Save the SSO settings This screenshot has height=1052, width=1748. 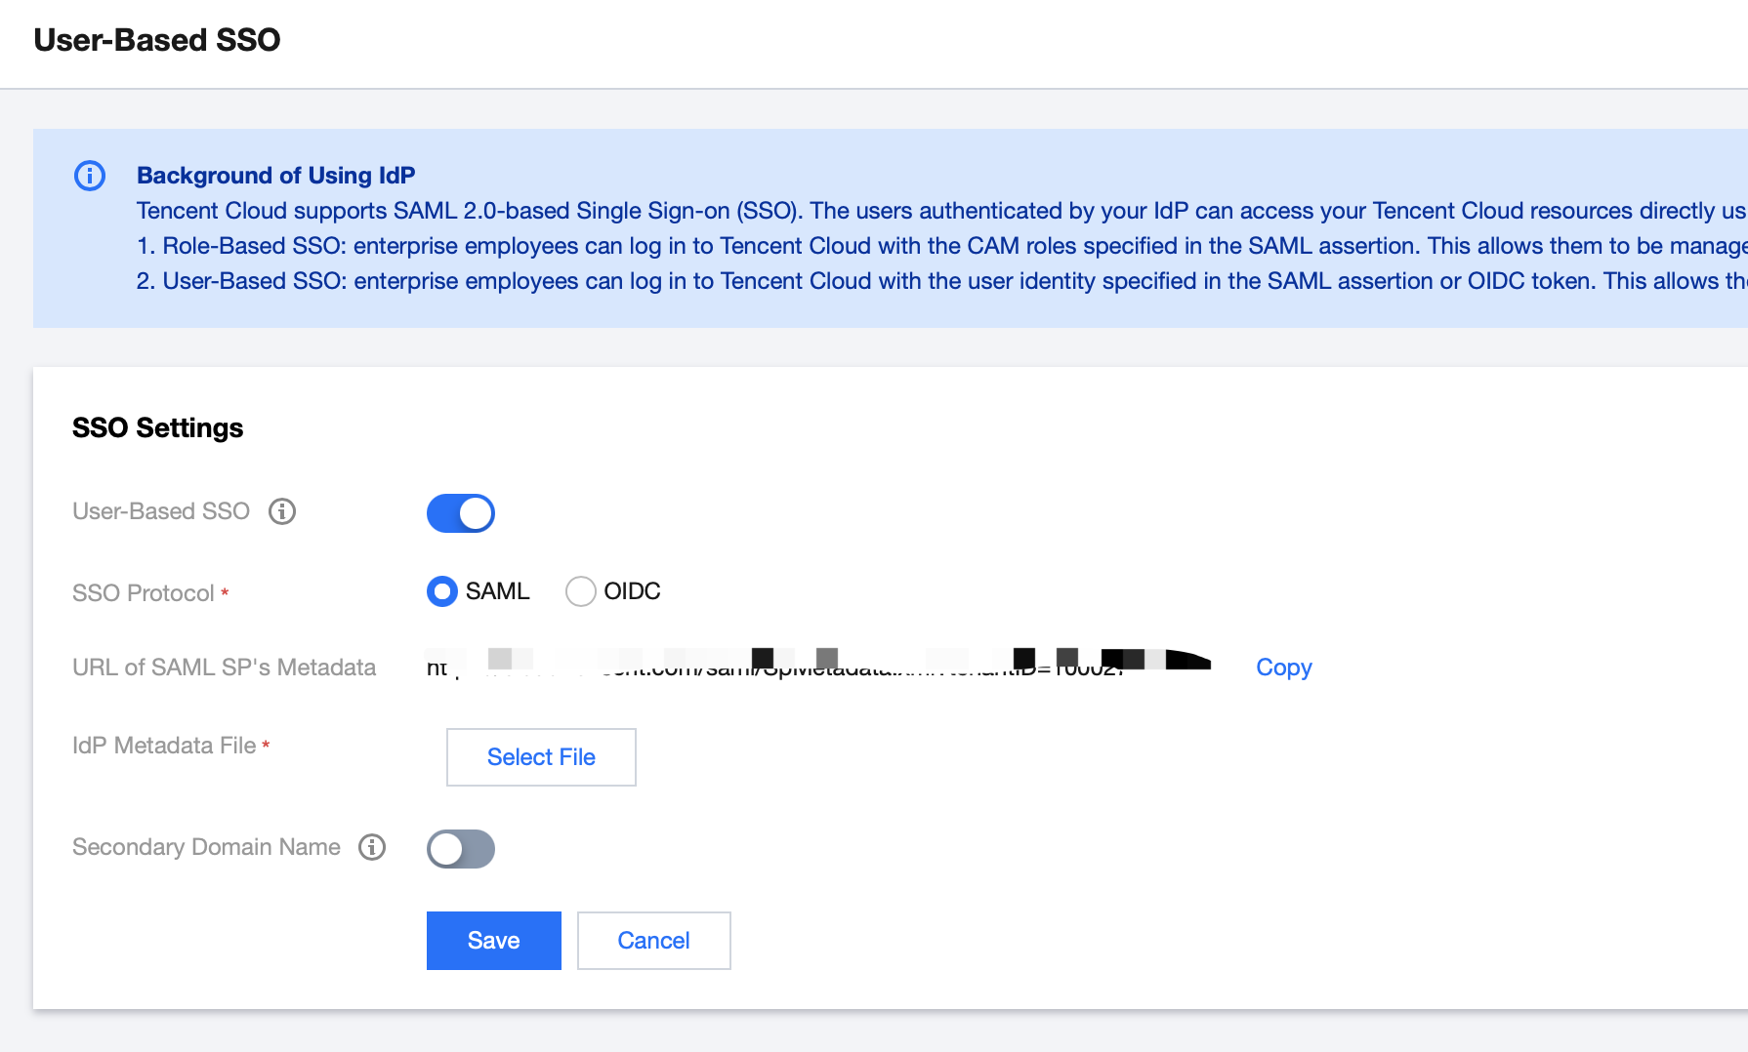(x=493, y=941)
